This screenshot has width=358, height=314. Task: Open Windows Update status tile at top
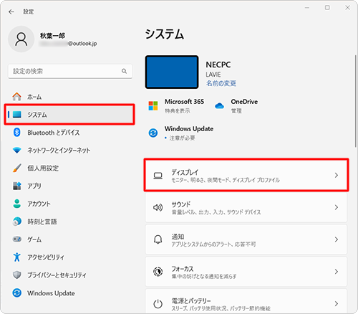point(181,133)
